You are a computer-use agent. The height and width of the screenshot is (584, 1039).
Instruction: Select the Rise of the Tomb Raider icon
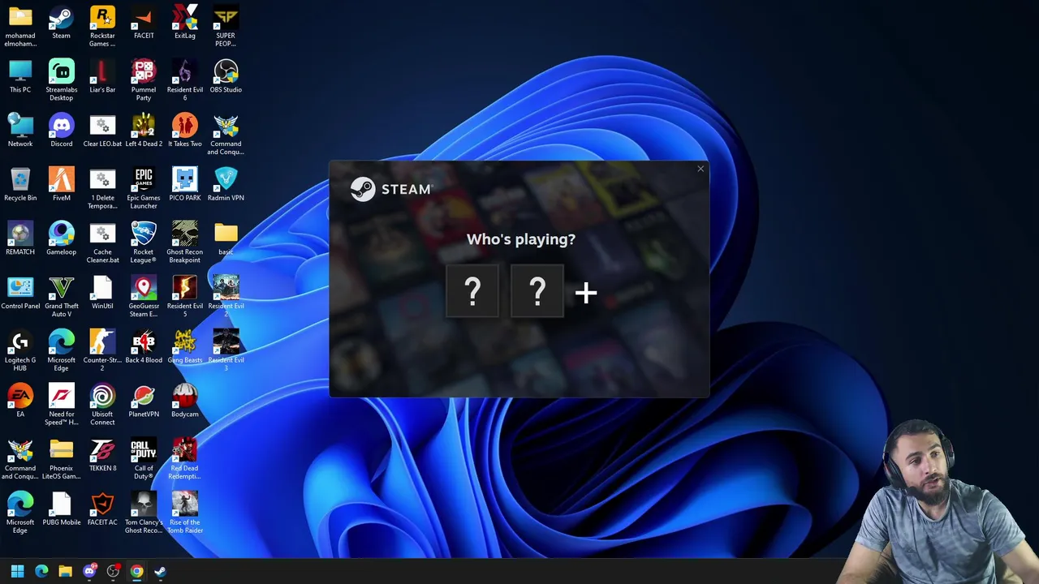point(185,513)
